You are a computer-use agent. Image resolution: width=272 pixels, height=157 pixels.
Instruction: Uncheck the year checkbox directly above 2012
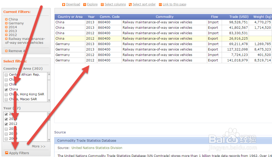click(6, 119)
